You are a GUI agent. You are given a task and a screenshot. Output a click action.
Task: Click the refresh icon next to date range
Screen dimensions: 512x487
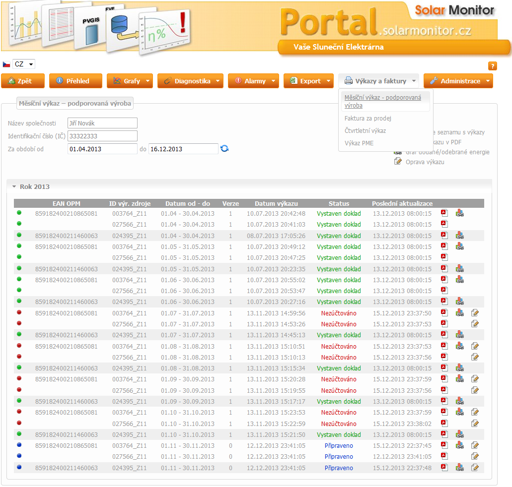224,149
